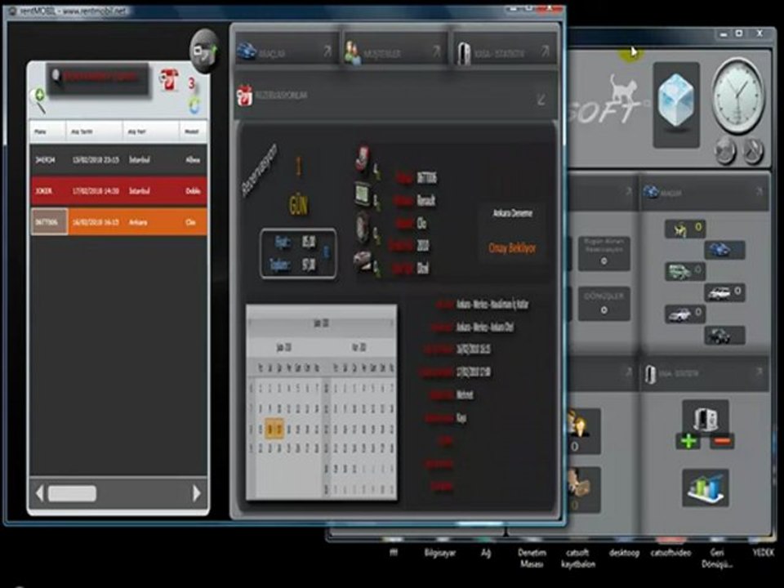
Task: Click the green plus cash button
Action: coord(688,441)
